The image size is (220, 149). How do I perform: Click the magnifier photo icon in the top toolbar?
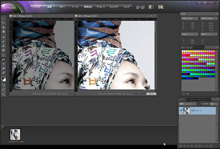point(161,7)
